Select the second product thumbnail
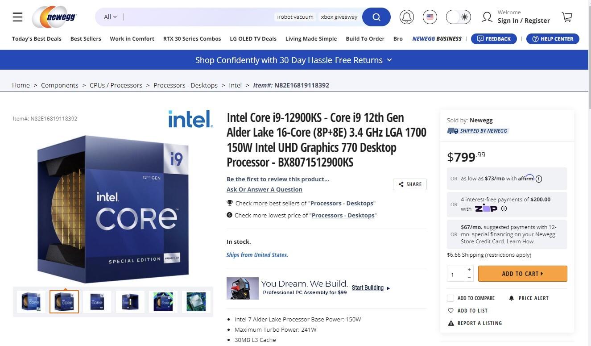Viewport: 591px width, 346px height. [x=64, y=301]
